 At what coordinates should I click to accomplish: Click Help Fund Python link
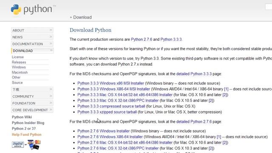tap(26, 134)
